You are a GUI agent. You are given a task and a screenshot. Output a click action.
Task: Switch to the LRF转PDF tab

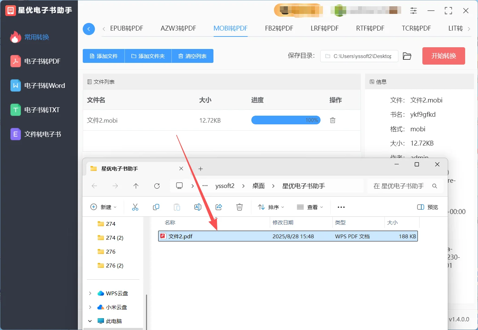pos(325,28)
